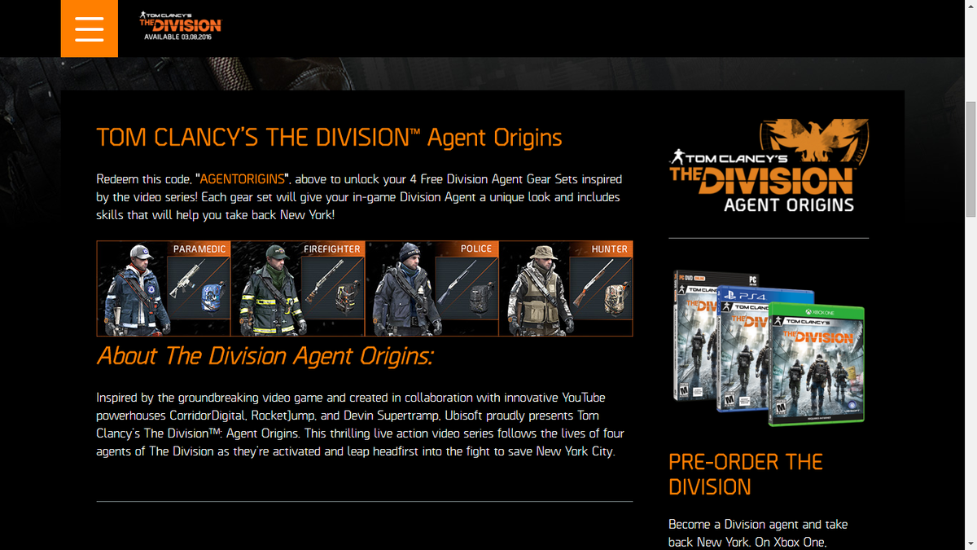977x550 pixels.
Task: Click the FIREFIGHTER label
Action: click(x=331, y=249)
